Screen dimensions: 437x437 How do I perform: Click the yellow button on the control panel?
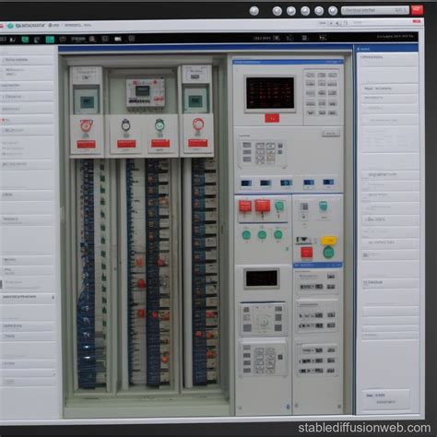point(328,241)
